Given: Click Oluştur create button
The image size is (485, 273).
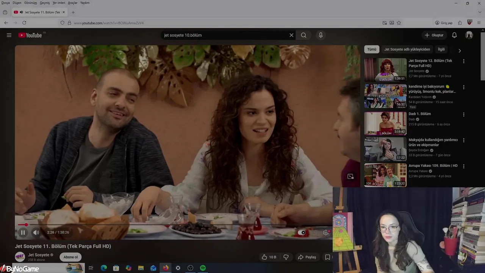Looking at the screenshot, I should 434,35.
